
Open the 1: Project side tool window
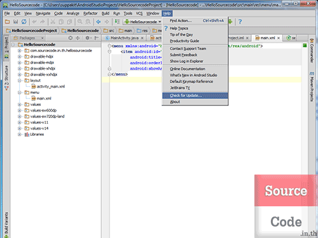coord(6,48)
